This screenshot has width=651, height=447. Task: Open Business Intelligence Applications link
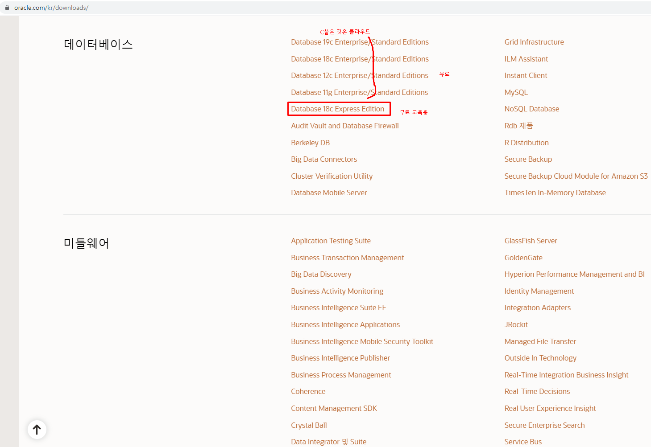(345, 324)
